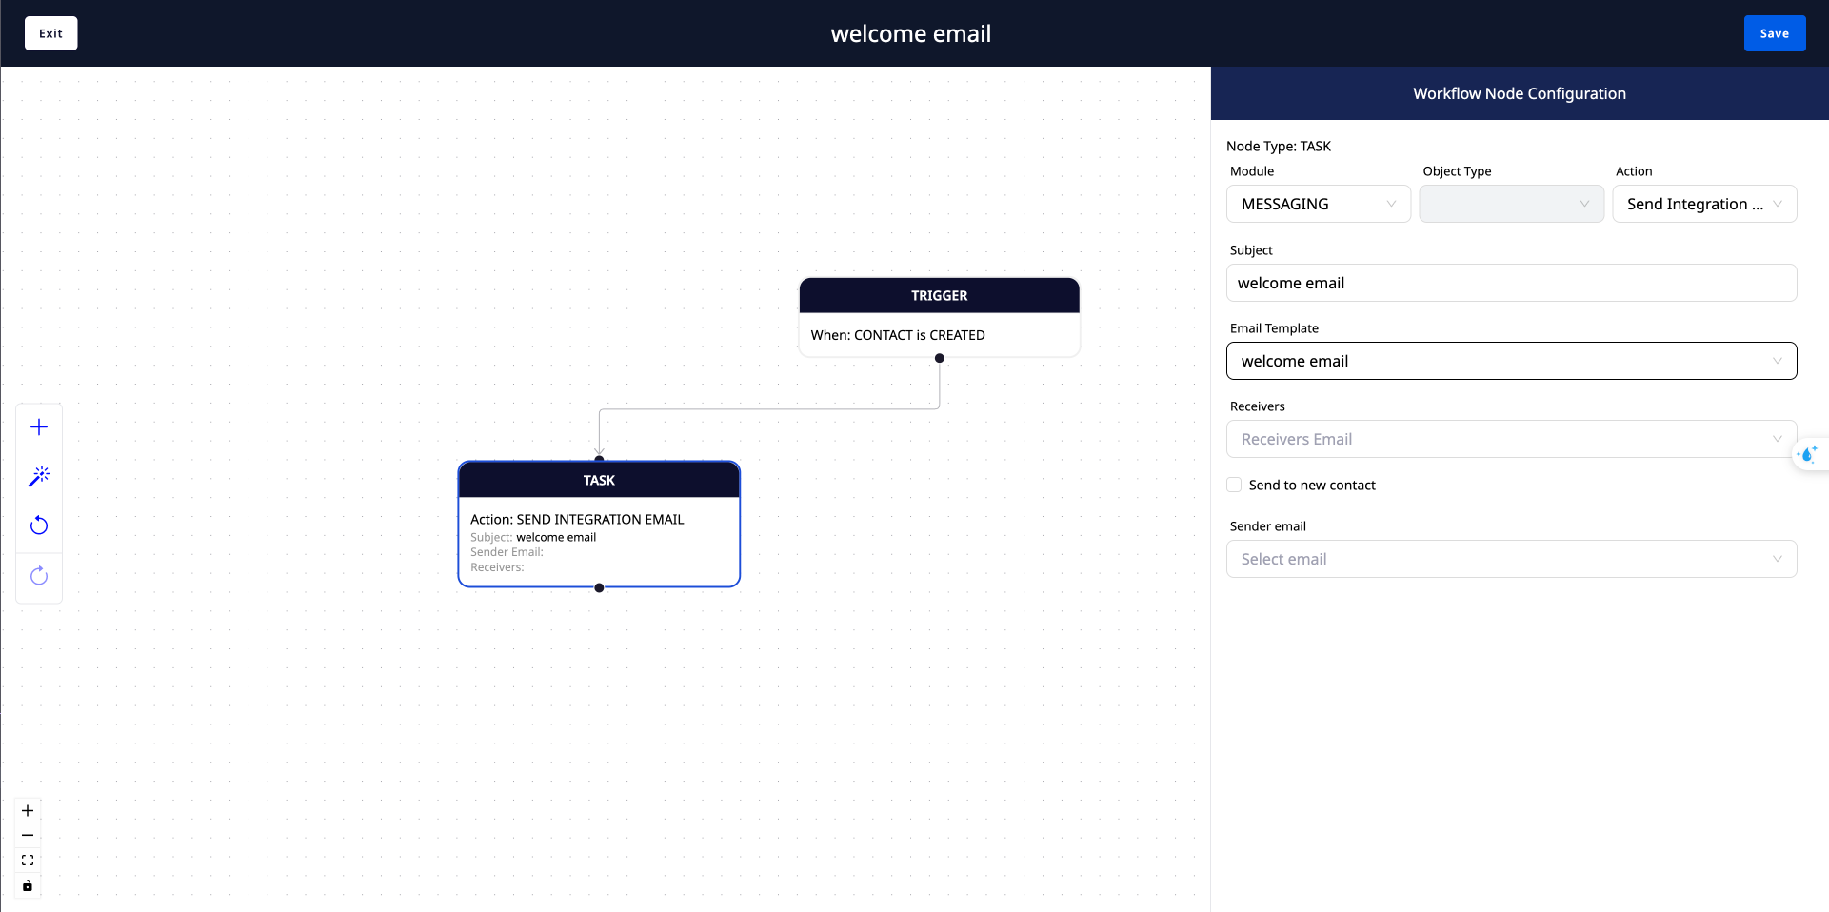The image size is (1829, 912).
Task: Open the Email Template dropdown
Action: 1511,361
